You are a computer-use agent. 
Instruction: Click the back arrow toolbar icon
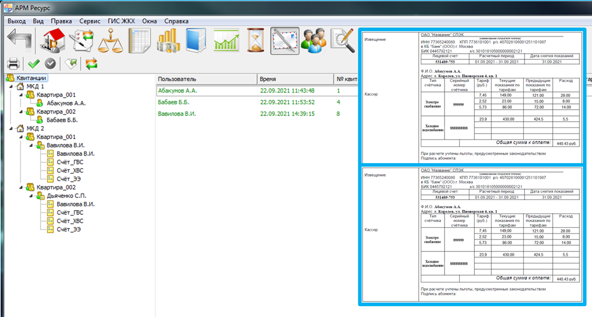pyautogui.click(x=19, y=41)
